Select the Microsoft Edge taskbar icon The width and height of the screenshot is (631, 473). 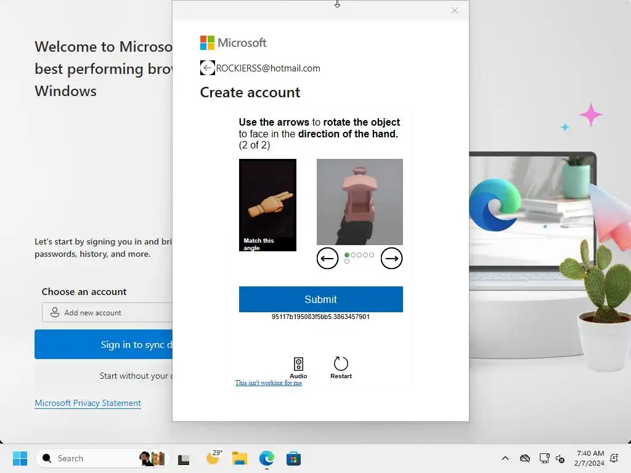266,458
